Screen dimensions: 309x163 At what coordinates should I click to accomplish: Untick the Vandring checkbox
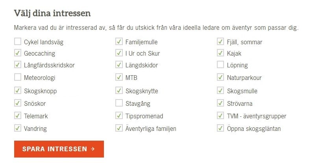point(18,128)
